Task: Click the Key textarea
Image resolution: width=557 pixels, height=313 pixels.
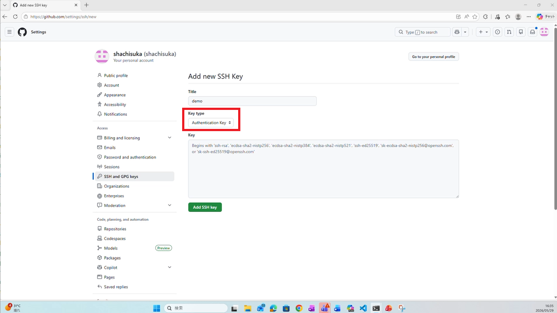Action: tap(323, 169)
